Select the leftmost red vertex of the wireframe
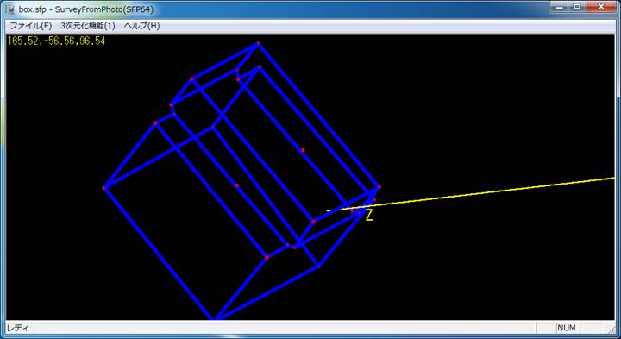Image resolution: width=621 pixels, height=339 pixels. (x=103, y=188)
